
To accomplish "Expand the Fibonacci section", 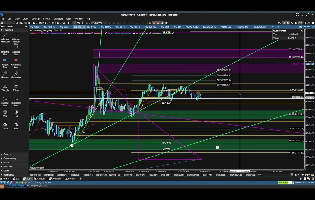I will click(8, 167).
